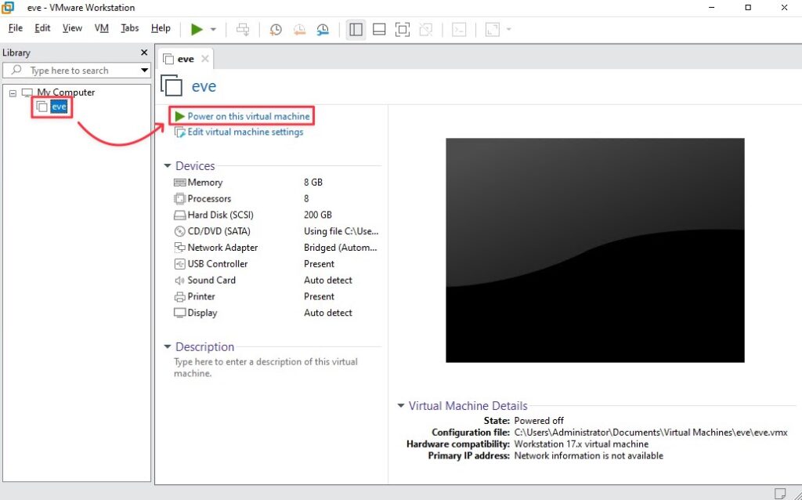Switch to the eve tab
The image size is (802, 500).
coord(185,60)
